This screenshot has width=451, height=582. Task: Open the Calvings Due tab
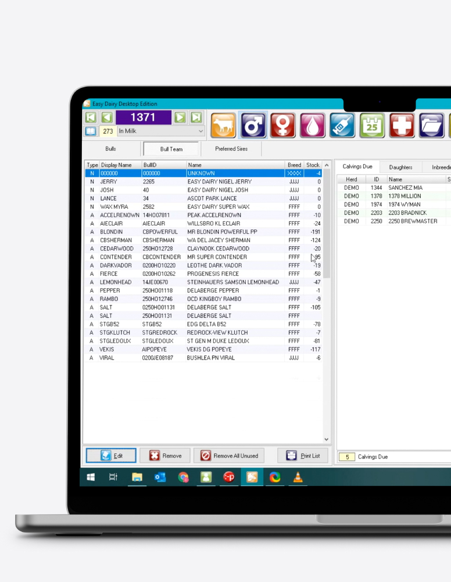tap(357, 166)
